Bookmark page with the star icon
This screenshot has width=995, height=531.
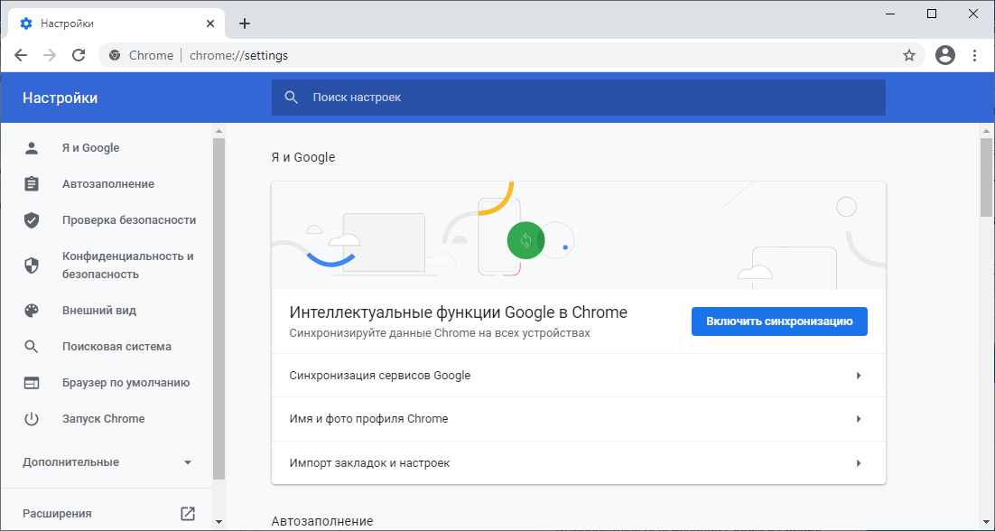(909, 55)
